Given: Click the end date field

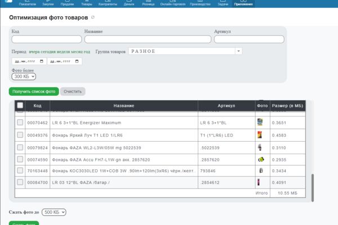Looking at the screenshot, I should (64, 61).
